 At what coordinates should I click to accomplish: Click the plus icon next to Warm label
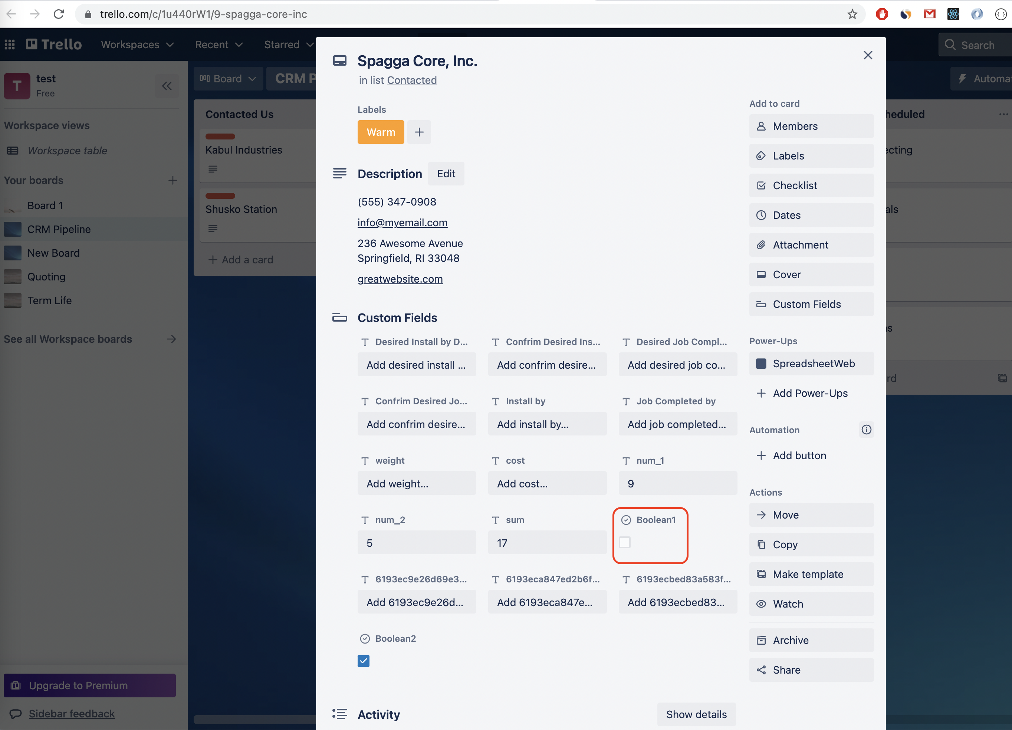[419, 132]
